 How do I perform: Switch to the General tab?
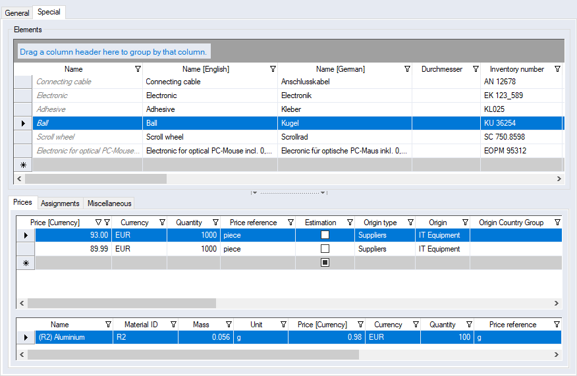click(x=17, y=13)
